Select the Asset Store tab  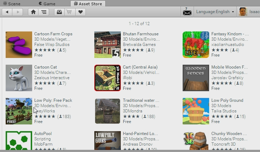click(88, 4)
